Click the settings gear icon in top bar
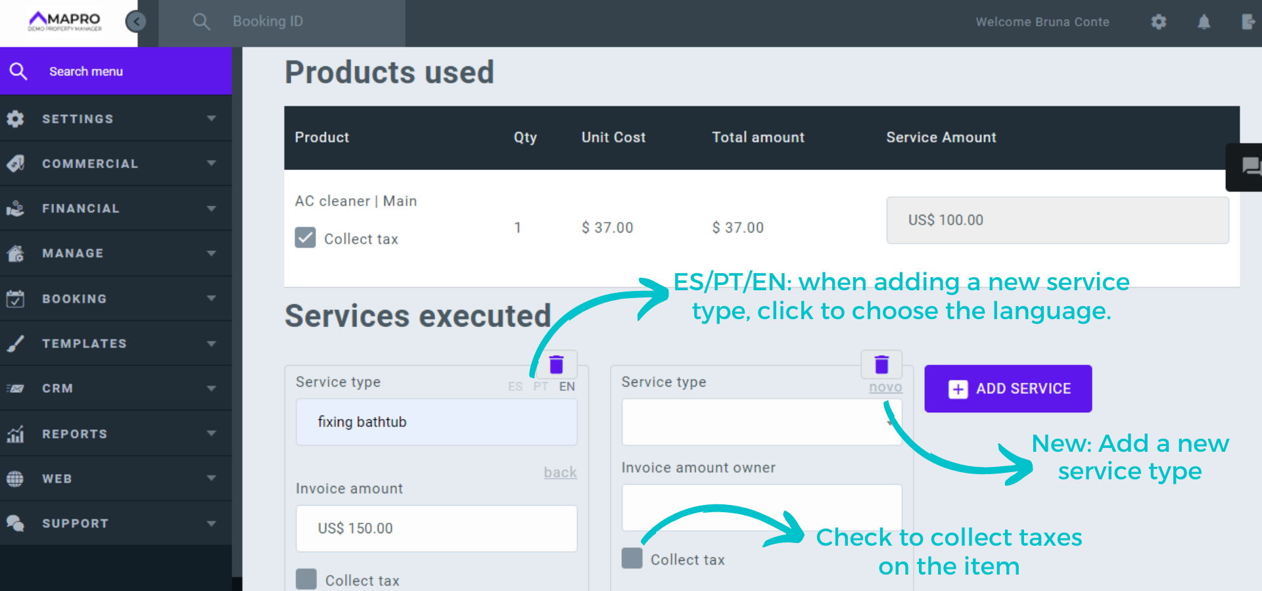Viewport: 1262px width, 591px height. (x=1159, y=22)
